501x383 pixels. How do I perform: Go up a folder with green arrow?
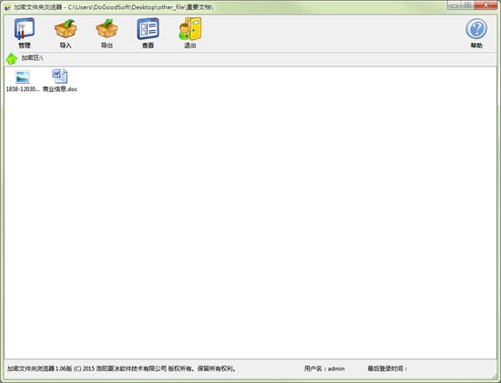click(12, 58)
